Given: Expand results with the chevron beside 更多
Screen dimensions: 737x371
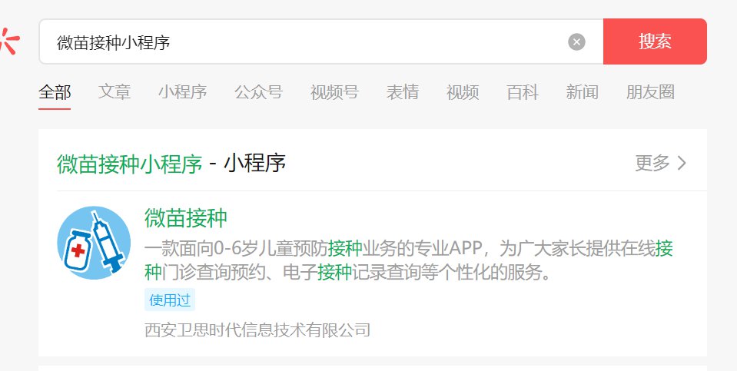Looking at the screenshot, I should (682, 163).
